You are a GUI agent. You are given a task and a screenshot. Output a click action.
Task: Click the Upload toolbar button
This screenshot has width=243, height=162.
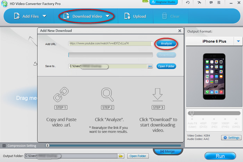pos(135,16)
